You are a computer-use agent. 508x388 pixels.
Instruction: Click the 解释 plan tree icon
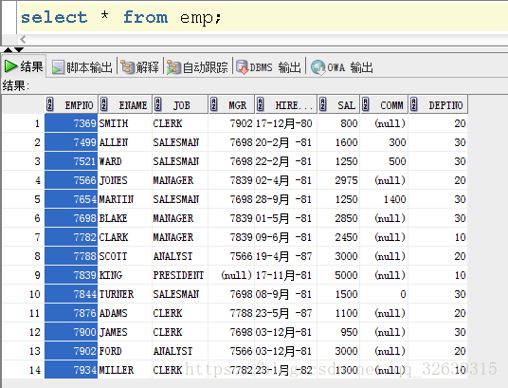(x=127, y=67)
